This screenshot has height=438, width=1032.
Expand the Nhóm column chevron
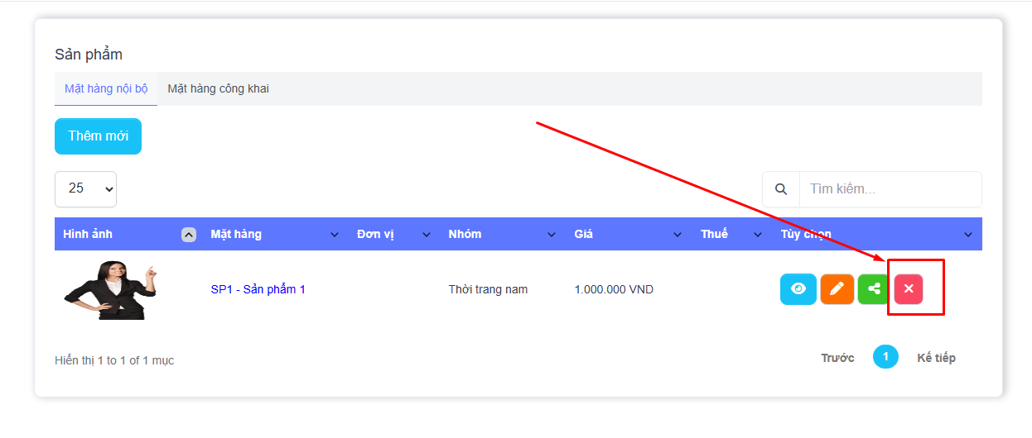click(x=552, y=235)
